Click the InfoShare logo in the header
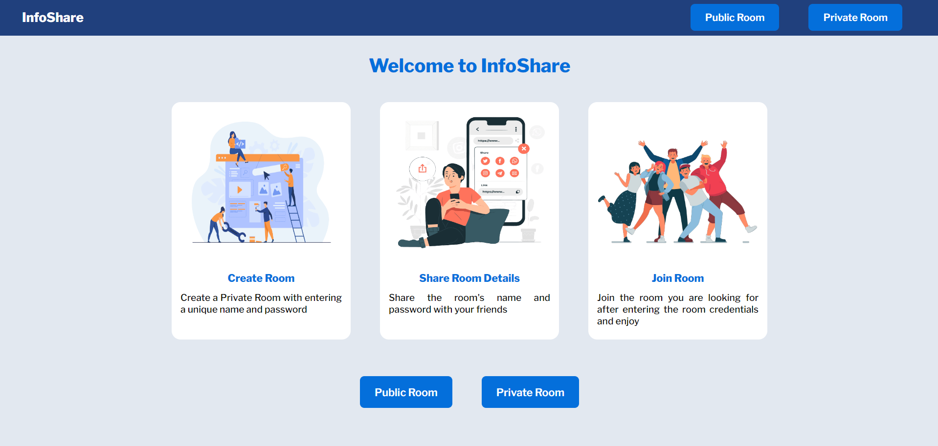This screenshot has height=446, width=938. 53,18
